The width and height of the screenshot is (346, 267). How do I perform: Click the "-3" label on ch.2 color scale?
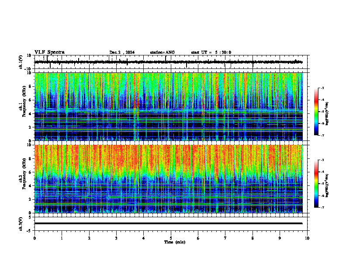[322, 160]
